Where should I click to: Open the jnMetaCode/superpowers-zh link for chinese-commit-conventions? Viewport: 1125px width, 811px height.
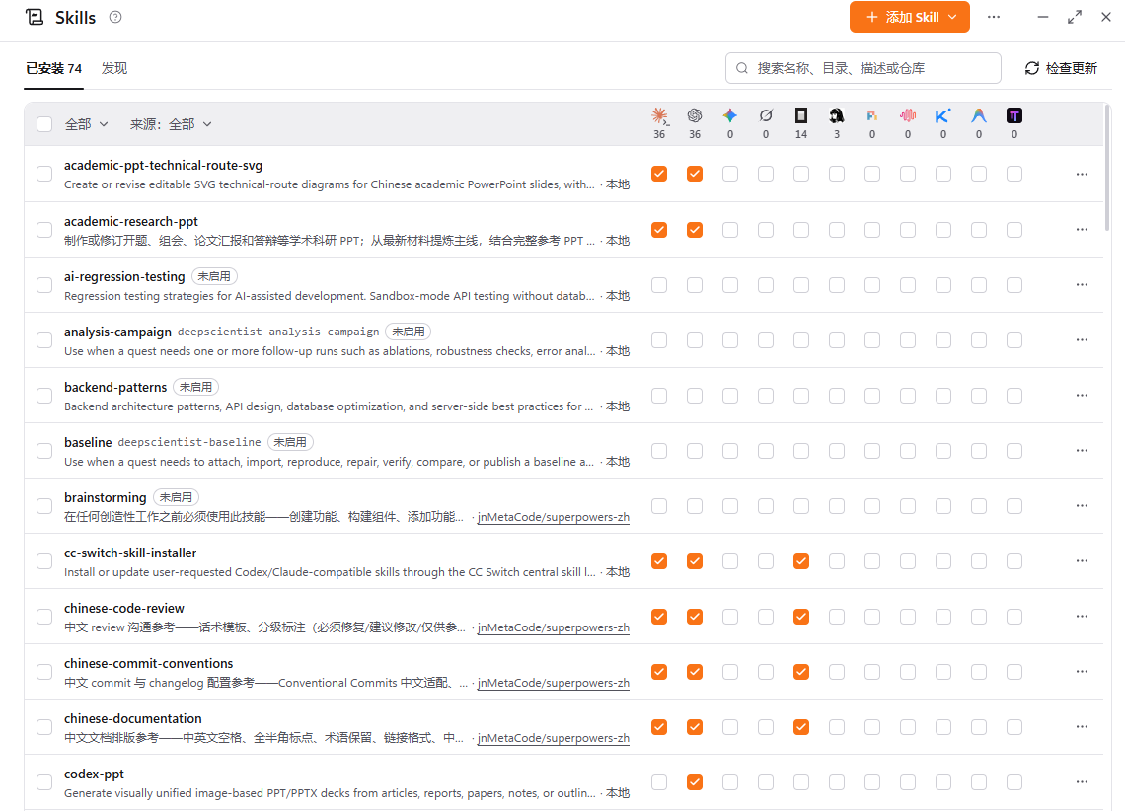(554, 683)
